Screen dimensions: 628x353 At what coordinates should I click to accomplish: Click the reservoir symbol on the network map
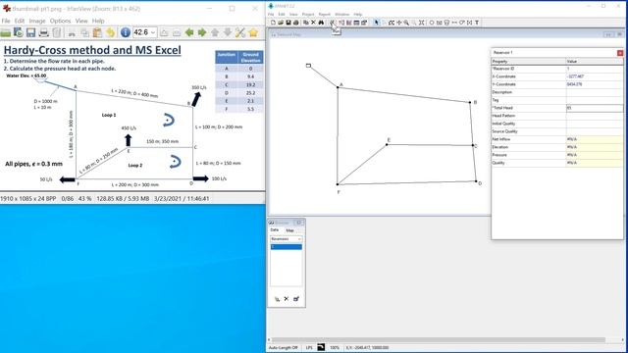coord(308,66)
